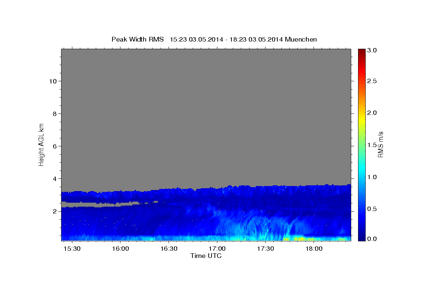Click the plot title 'Peak Width RMS'
Screen dimensions: 434x289
click(137, 39)
